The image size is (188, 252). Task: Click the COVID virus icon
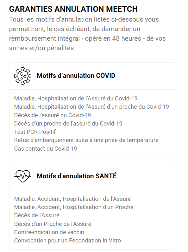pyautogui.click(x=23, y=76)
